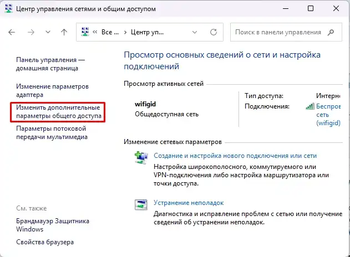Open 'Изменение параметров адаптера' link
The image size is (350, 257).
tap(53, 90)
